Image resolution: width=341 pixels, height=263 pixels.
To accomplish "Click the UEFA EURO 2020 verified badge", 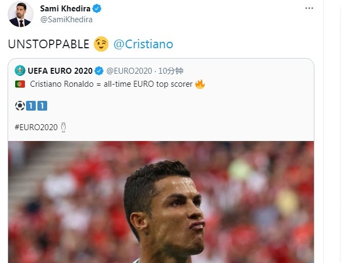I will [x=99, y=71].
